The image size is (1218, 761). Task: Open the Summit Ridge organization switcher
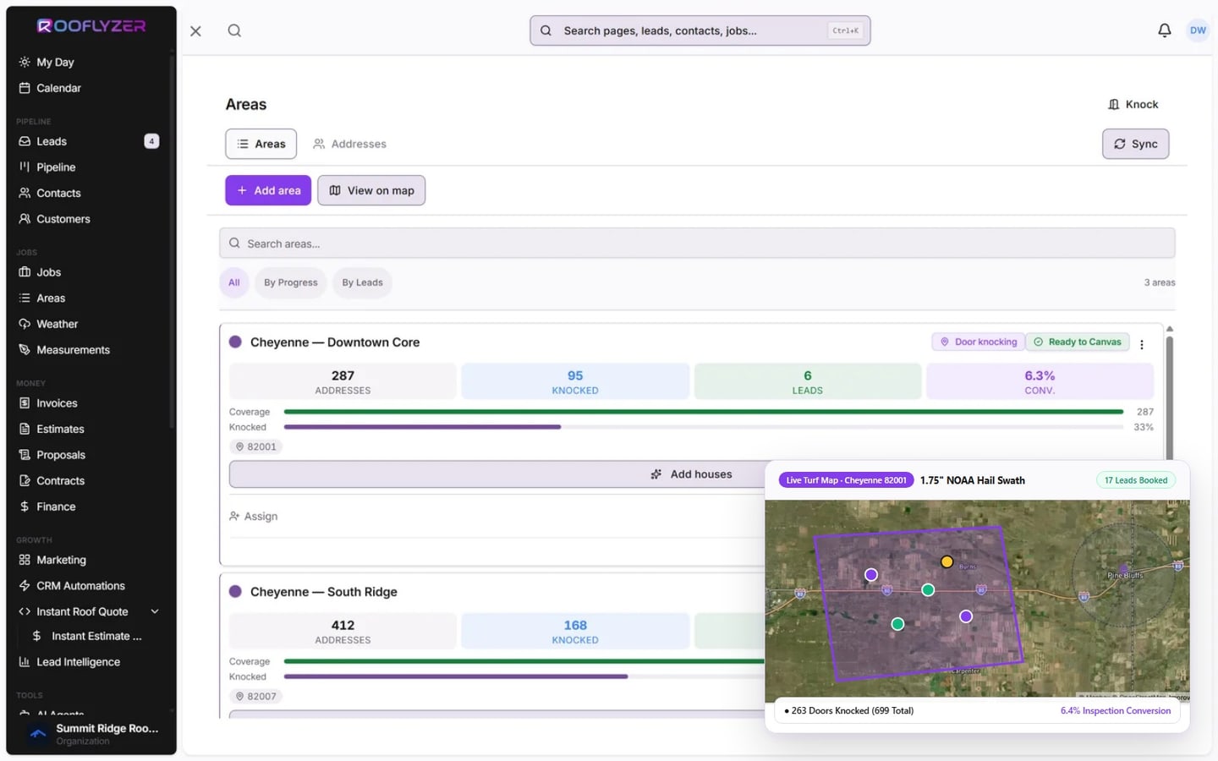point(91,734)
